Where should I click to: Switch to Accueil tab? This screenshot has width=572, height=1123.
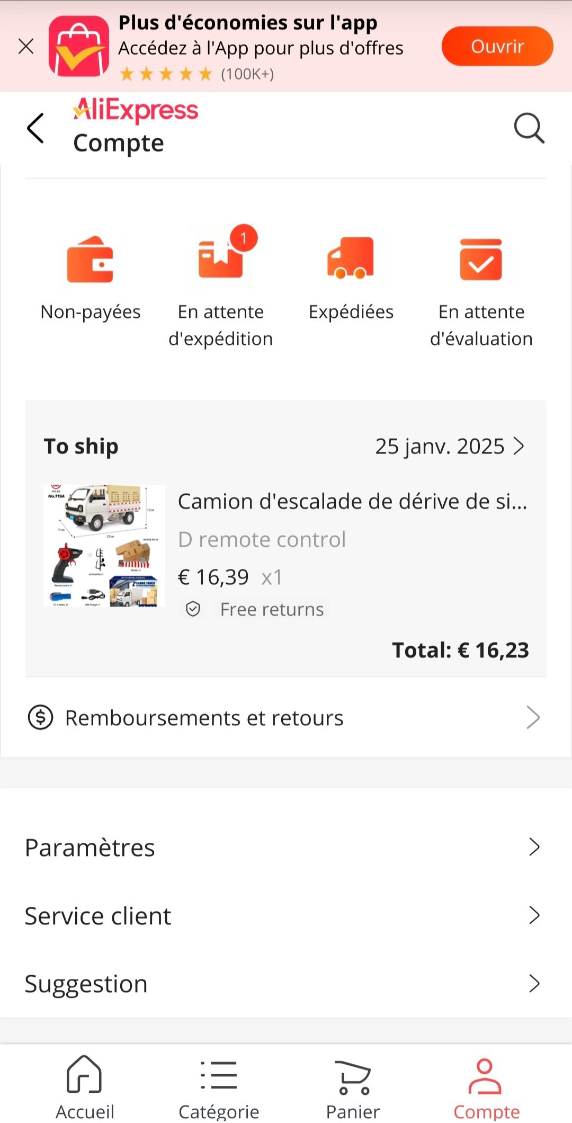[85, 1087]
